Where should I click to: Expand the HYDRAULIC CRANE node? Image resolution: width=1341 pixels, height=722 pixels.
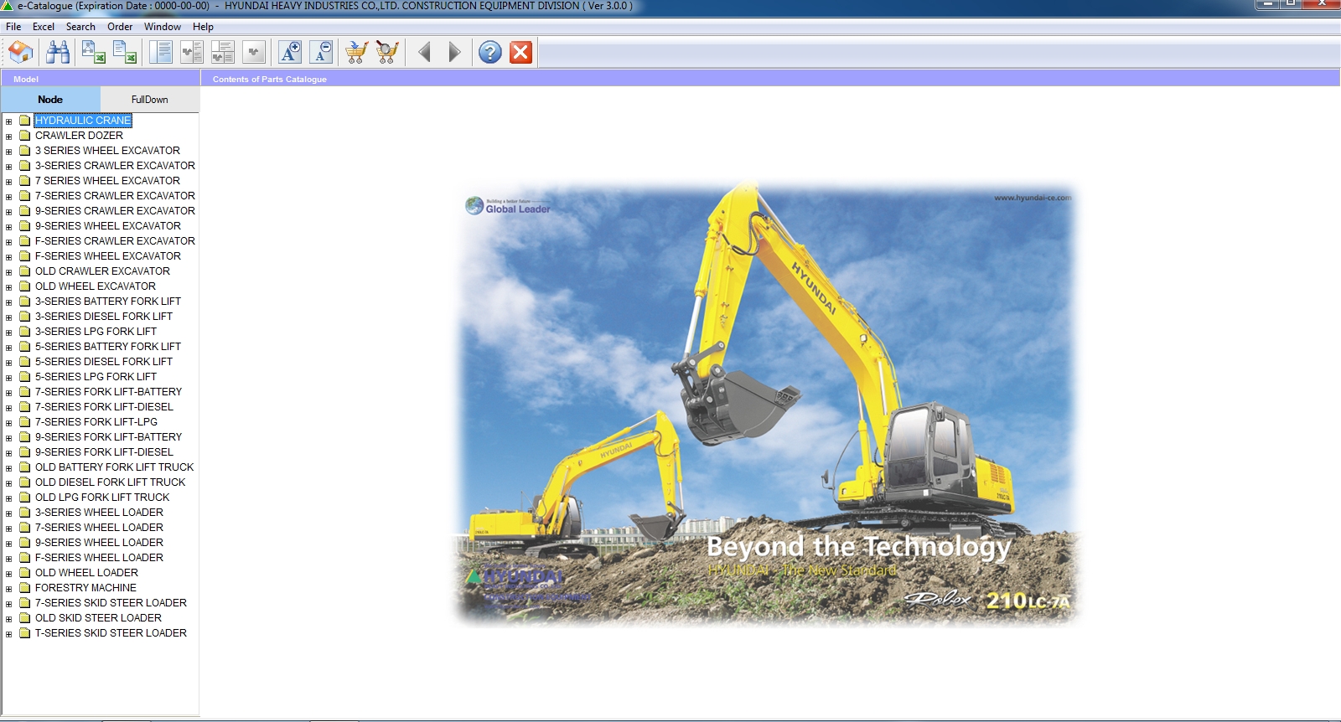(8, 121)
